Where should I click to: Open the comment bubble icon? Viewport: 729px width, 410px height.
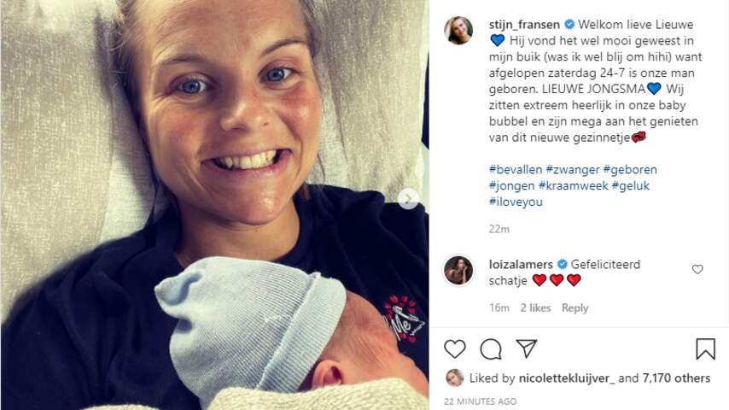tap(491, 349)
